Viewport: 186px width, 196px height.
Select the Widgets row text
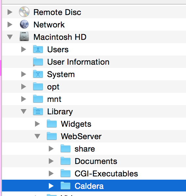click(76, 124)
